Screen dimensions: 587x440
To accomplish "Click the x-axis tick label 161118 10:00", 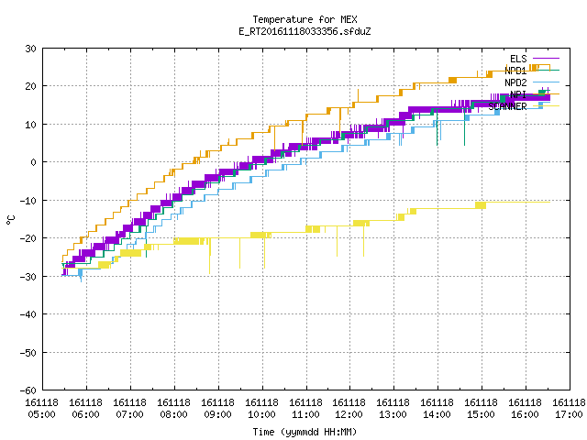I will 261,409.
